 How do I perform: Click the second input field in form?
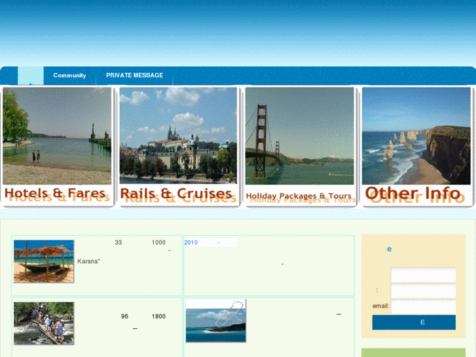tap(423, 291)
